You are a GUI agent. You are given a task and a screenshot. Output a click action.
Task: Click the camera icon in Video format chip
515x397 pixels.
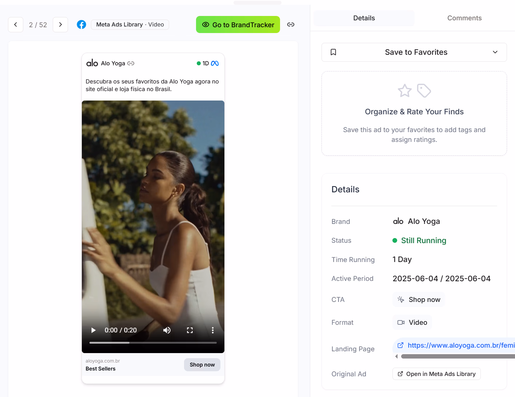pyautogui.click(x=401, y=323)
